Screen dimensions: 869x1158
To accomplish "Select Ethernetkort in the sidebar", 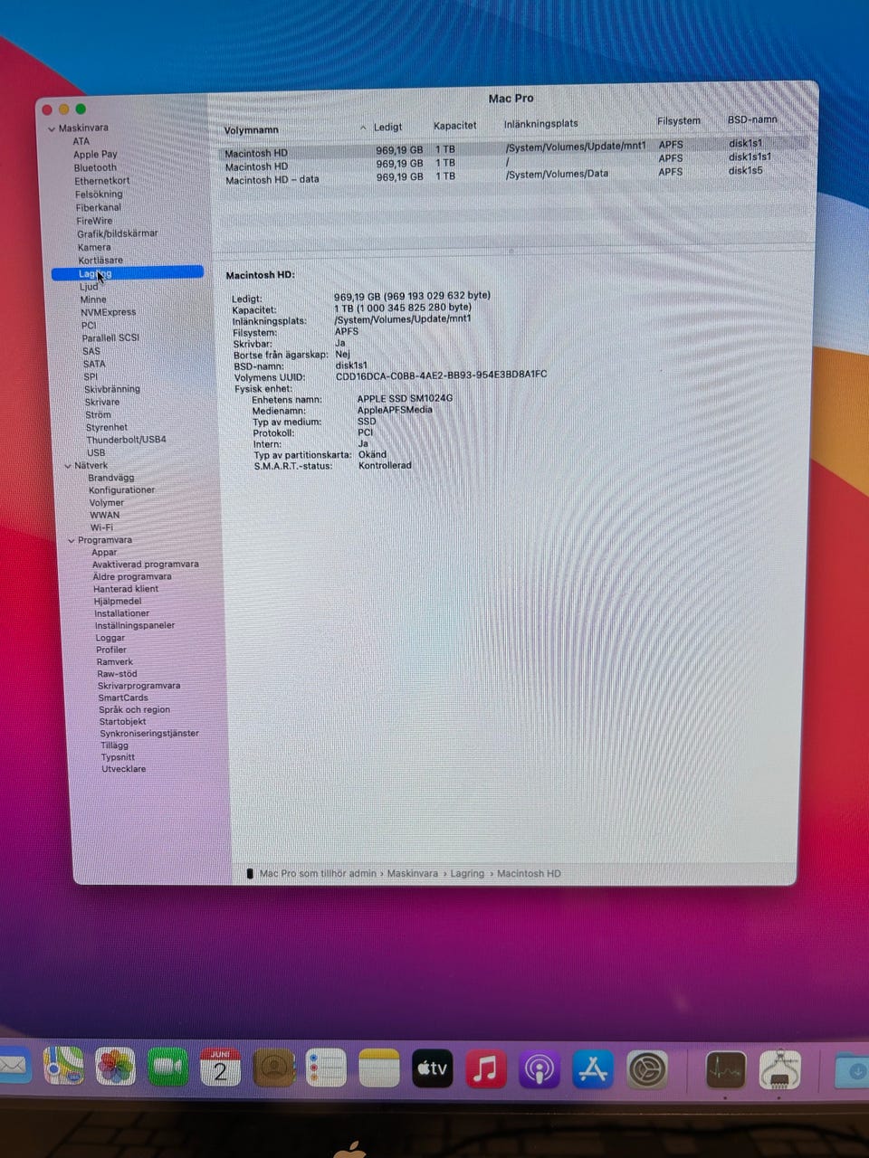I will point(102,181).
